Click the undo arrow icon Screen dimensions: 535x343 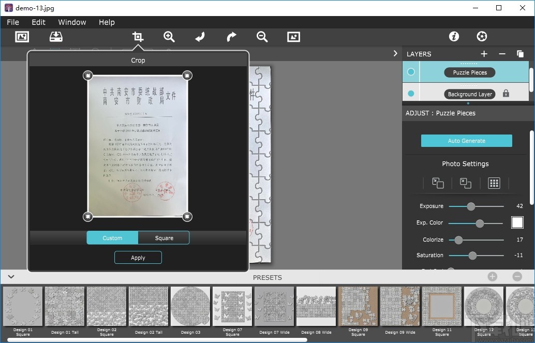200,37
